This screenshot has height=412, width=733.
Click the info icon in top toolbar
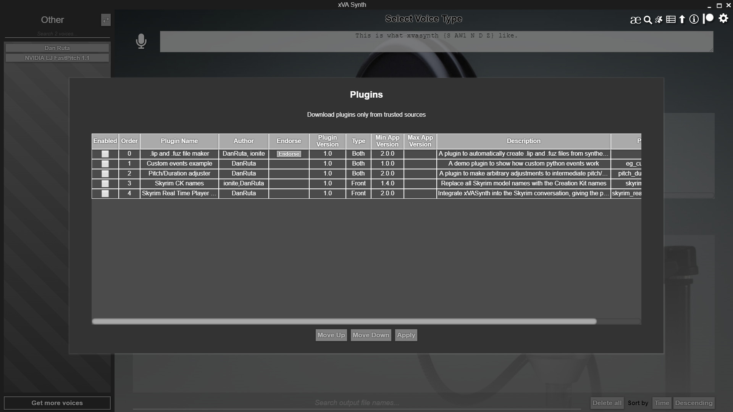pyautogui.click(x=694, y=19)
